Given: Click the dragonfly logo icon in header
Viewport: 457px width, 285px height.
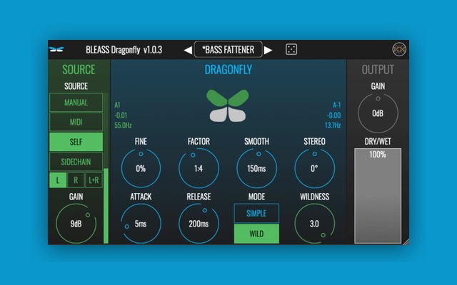Looking at the screenshot, I should (56, 49).
